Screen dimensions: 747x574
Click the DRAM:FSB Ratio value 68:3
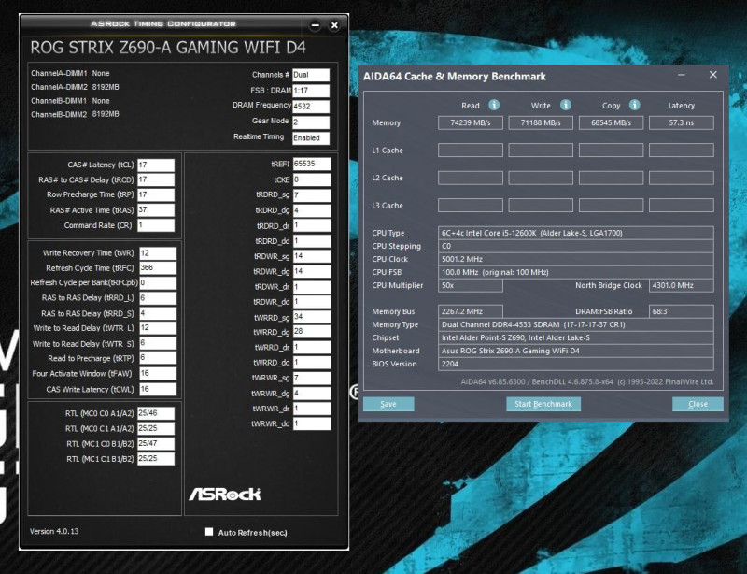coord(682,311)
